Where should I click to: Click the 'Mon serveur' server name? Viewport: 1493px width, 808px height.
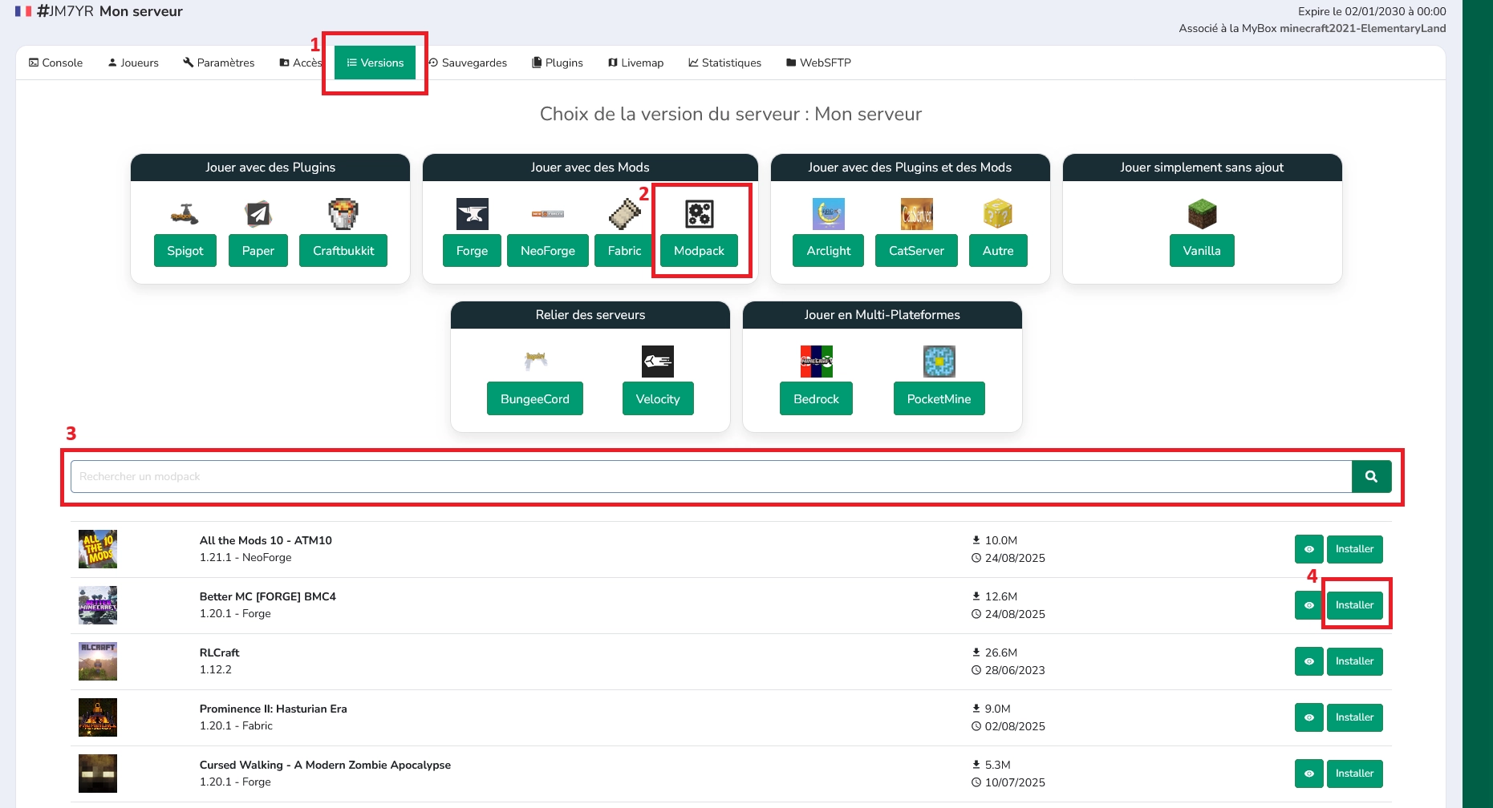click(x=141, y=11)
